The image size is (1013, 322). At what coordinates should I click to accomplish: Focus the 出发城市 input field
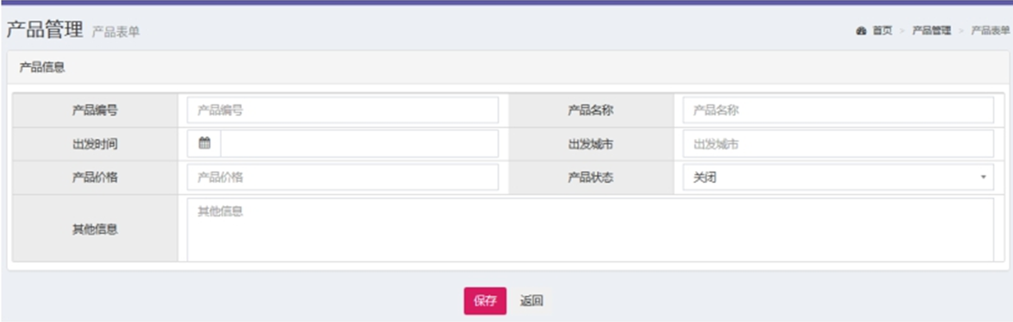[838, 143]
